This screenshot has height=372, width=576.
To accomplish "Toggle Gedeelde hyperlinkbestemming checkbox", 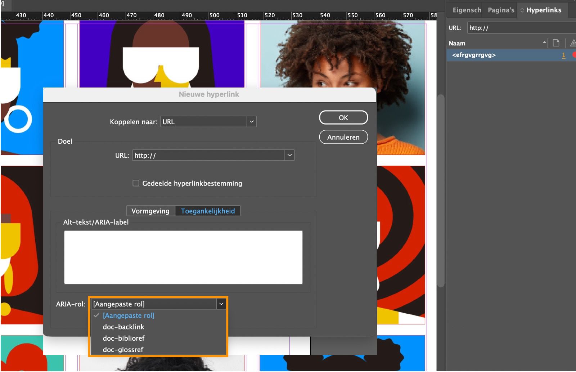I will (x=136, y=183).
